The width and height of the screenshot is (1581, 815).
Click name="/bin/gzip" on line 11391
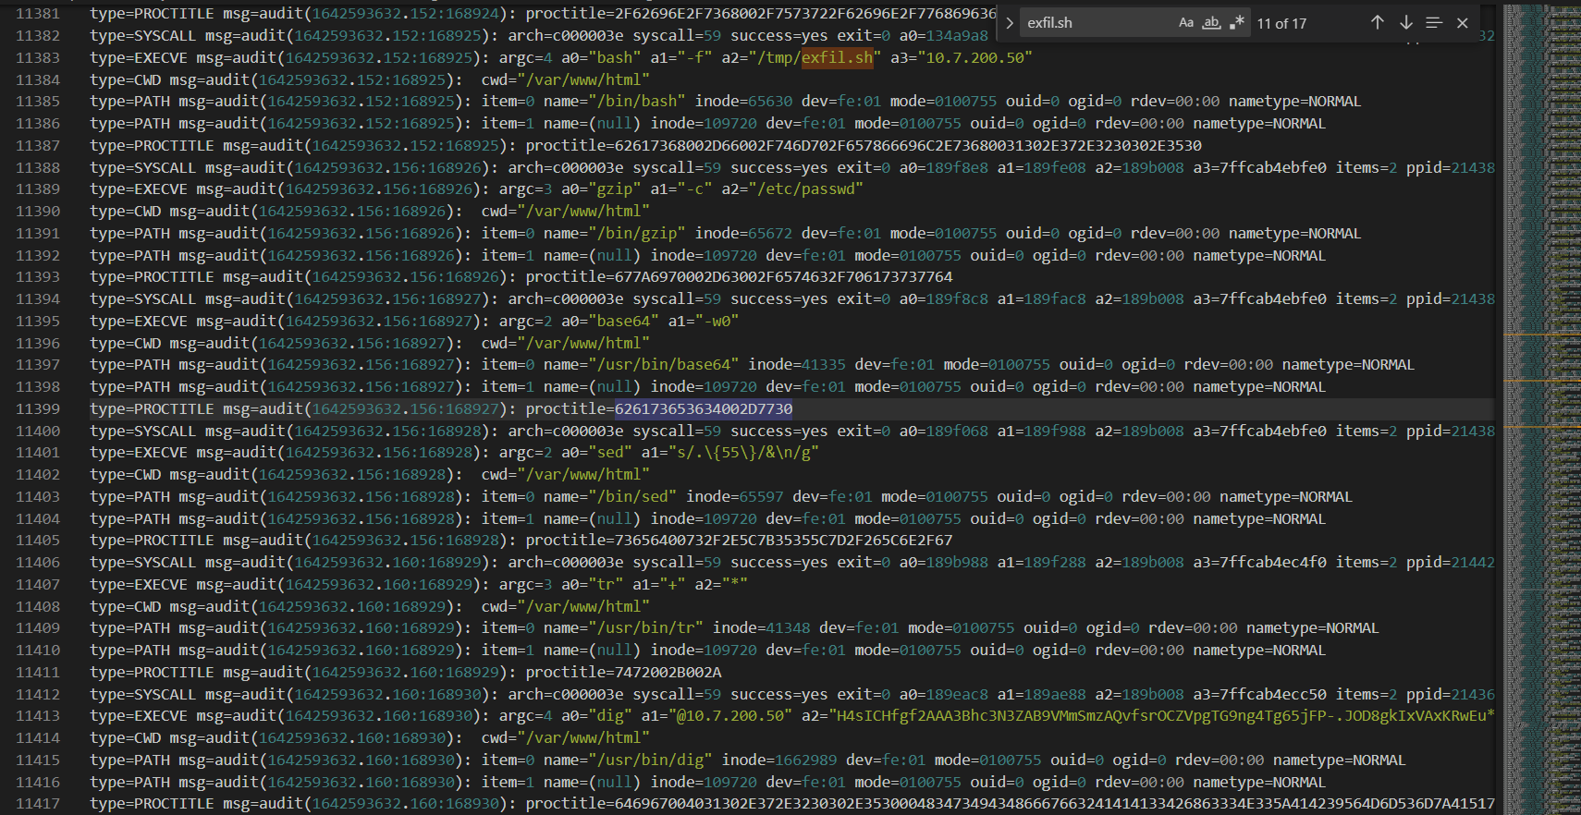[x=615, y=233]
